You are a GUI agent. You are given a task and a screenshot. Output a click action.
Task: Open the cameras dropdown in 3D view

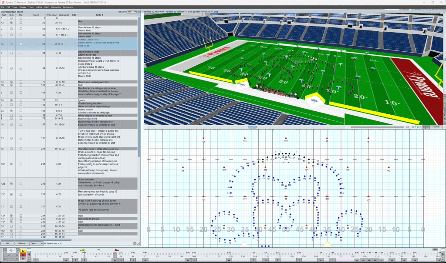tap(435, 127)
